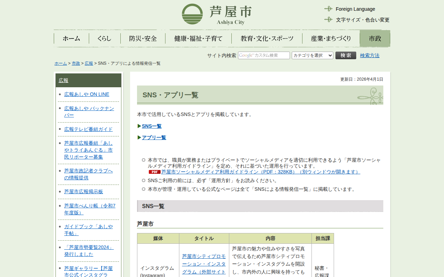The image size is (444, 277).
Task: Select the 防災・安全 navigation tab
Action: point(143,38)
